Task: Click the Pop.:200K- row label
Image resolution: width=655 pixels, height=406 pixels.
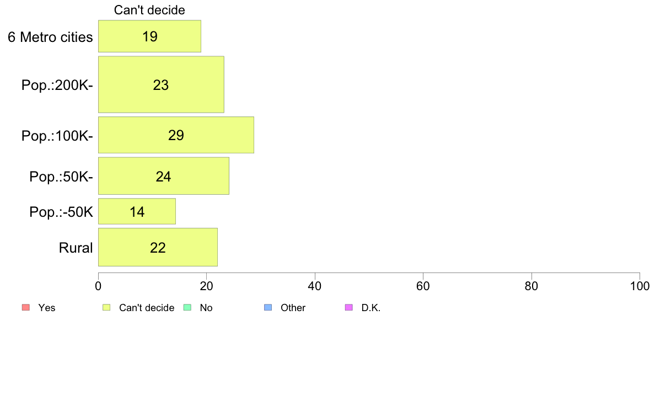Action: click(x=57, y=86)
